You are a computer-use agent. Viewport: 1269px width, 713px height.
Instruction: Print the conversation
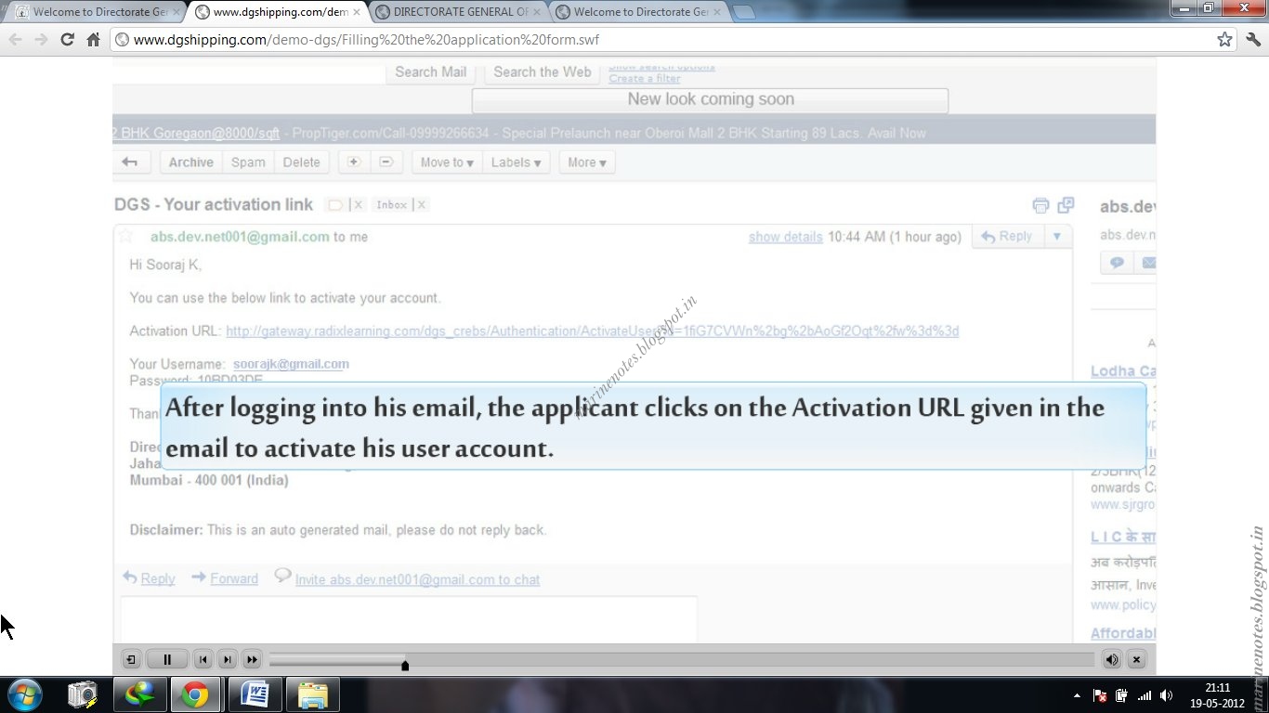pyautogui.click(x=1040, y=205)
